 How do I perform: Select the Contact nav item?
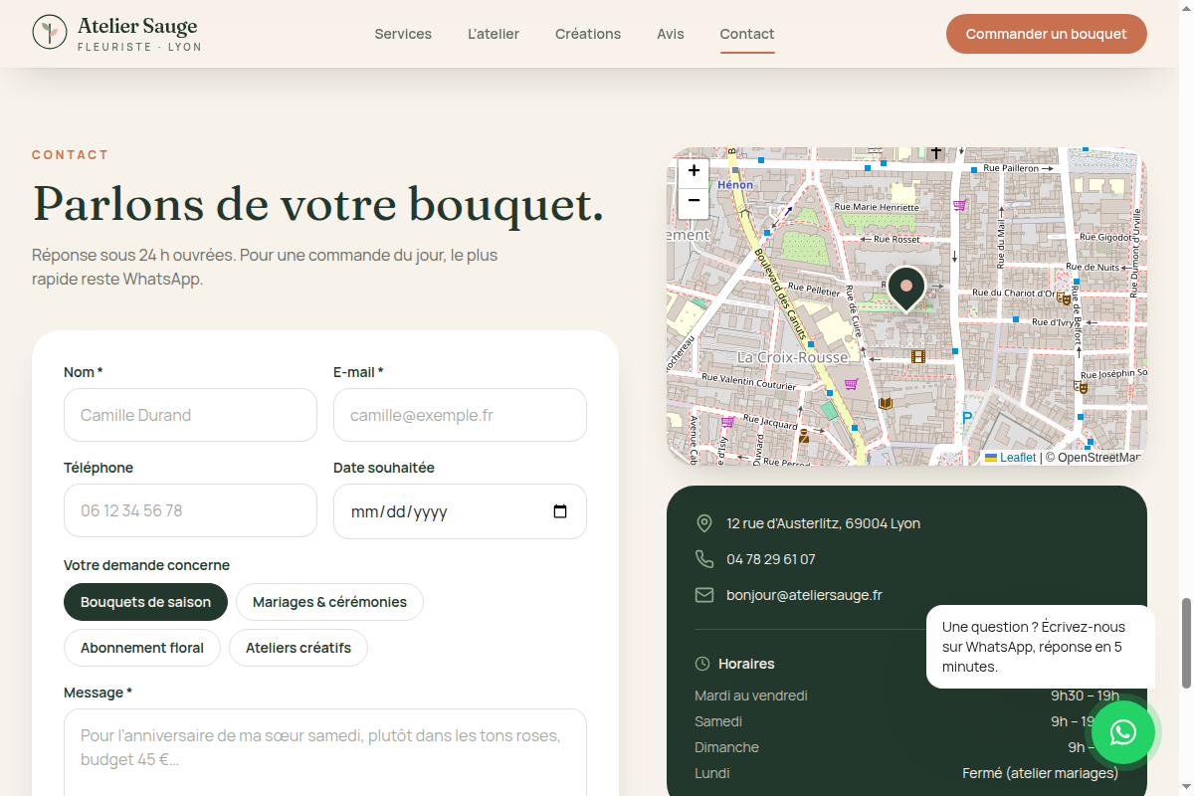tap(747, 34)
